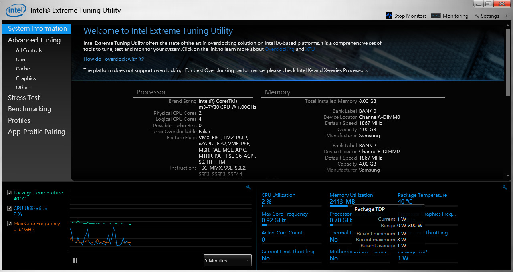513x272 pixels.
Task: Click the Processor section header
Action: click(x=151, y=92)
